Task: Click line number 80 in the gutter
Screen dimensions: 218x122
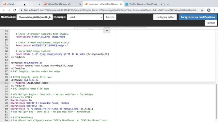Action: tap(6, 109)
